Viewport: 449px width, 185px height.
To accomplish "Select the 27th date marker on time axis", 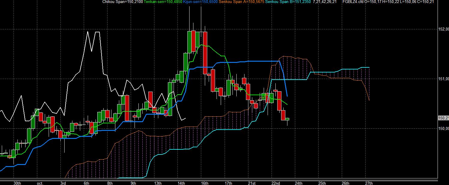I will click(x=369, y=183).
